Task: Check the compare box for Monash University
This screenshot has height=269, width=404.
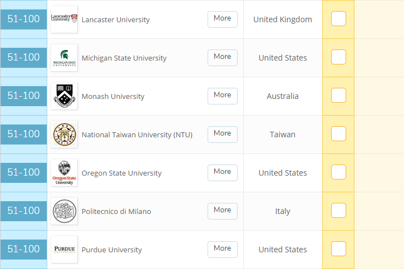Action: point(338,96)
